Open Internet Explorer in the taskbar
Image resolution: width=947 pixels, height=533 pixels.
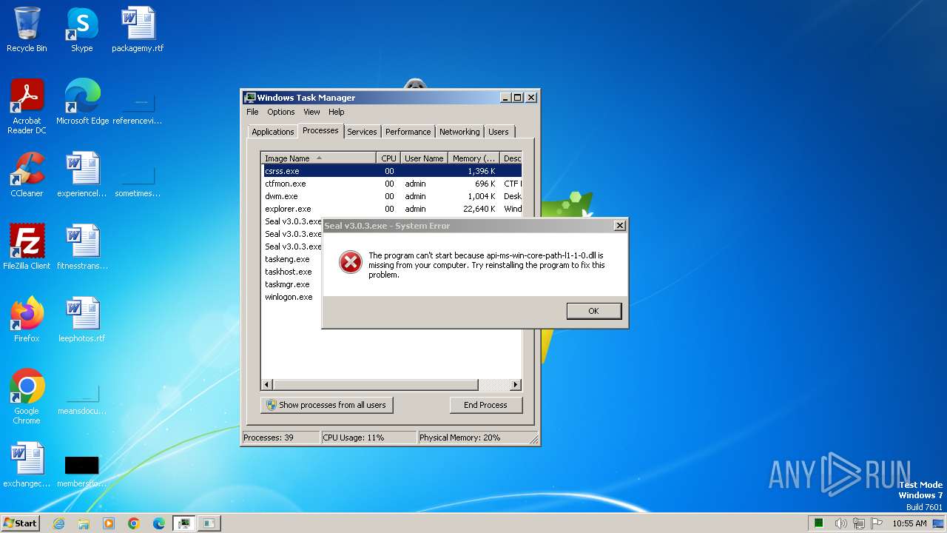58,523
